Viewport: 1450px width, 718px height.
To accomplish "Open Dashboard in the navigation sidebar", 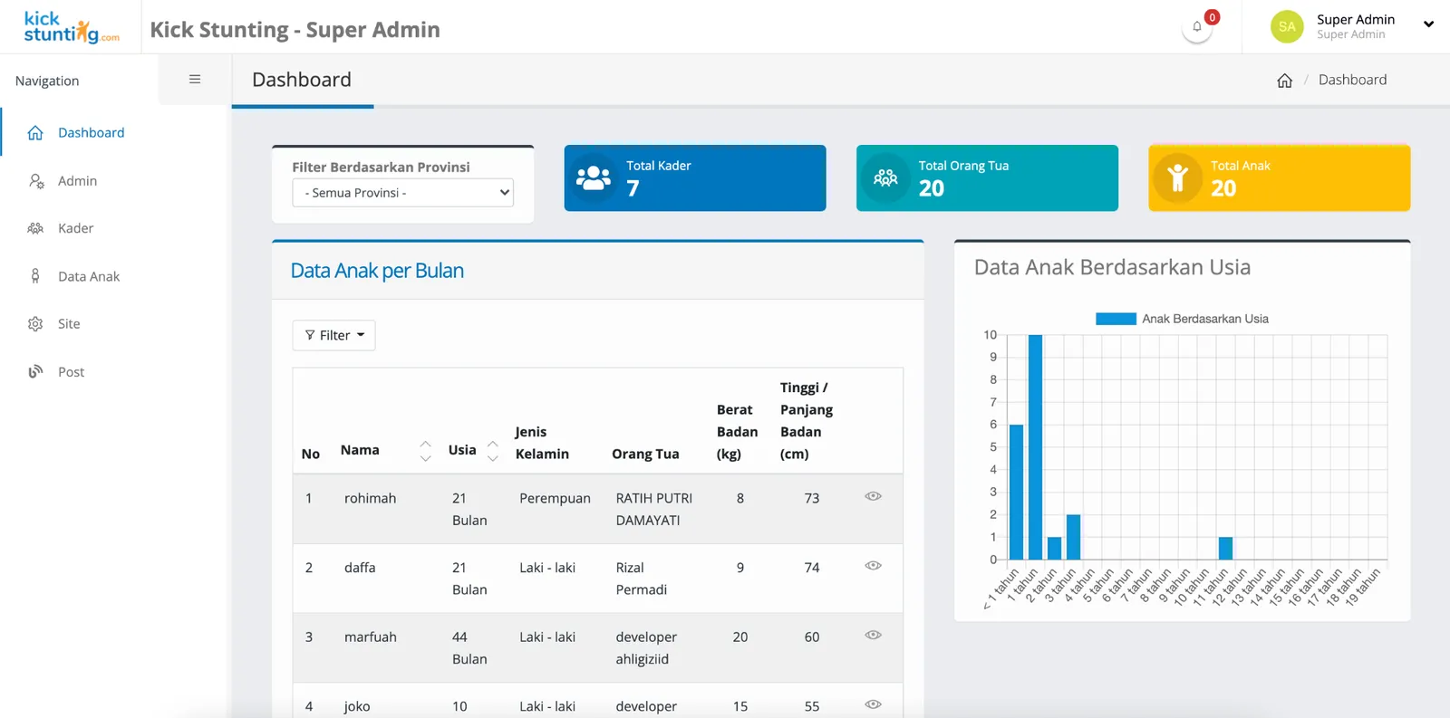I will [92, 133].
